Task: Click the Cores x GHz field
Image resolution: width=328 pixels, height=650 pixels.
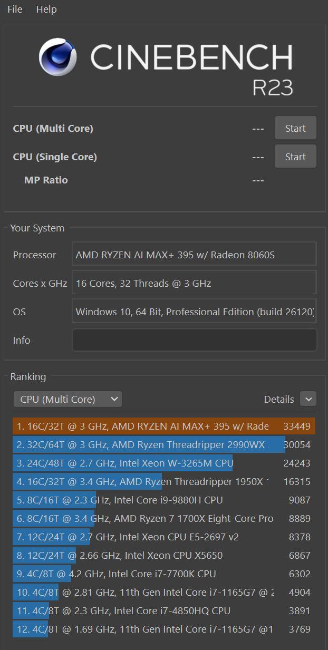Action: pyautogui.click(x=194, y=283)
